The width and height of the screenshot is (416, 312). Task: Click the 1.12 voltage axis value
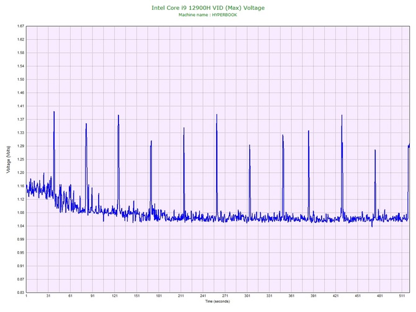click(x=20, y=199)
